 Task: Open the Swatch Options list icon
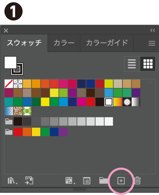tap(86, 181)
